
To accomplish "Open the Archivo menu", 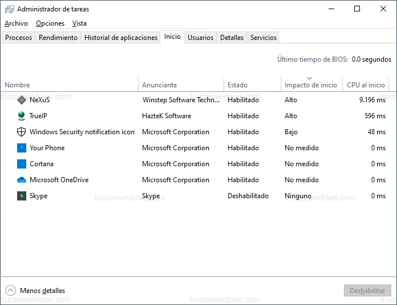I will (x=16, y=23).
